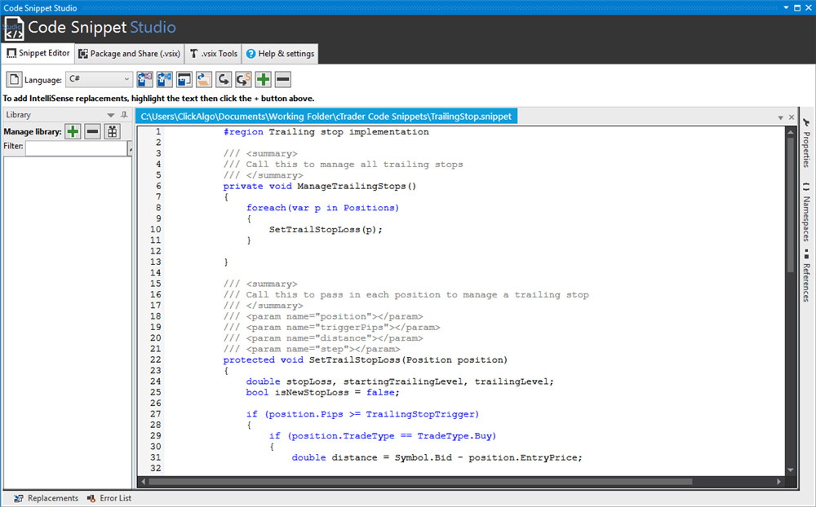Expand the Namespaces side panel
The height and width of the screenshot is (507, 816).
tap(806, 212)
